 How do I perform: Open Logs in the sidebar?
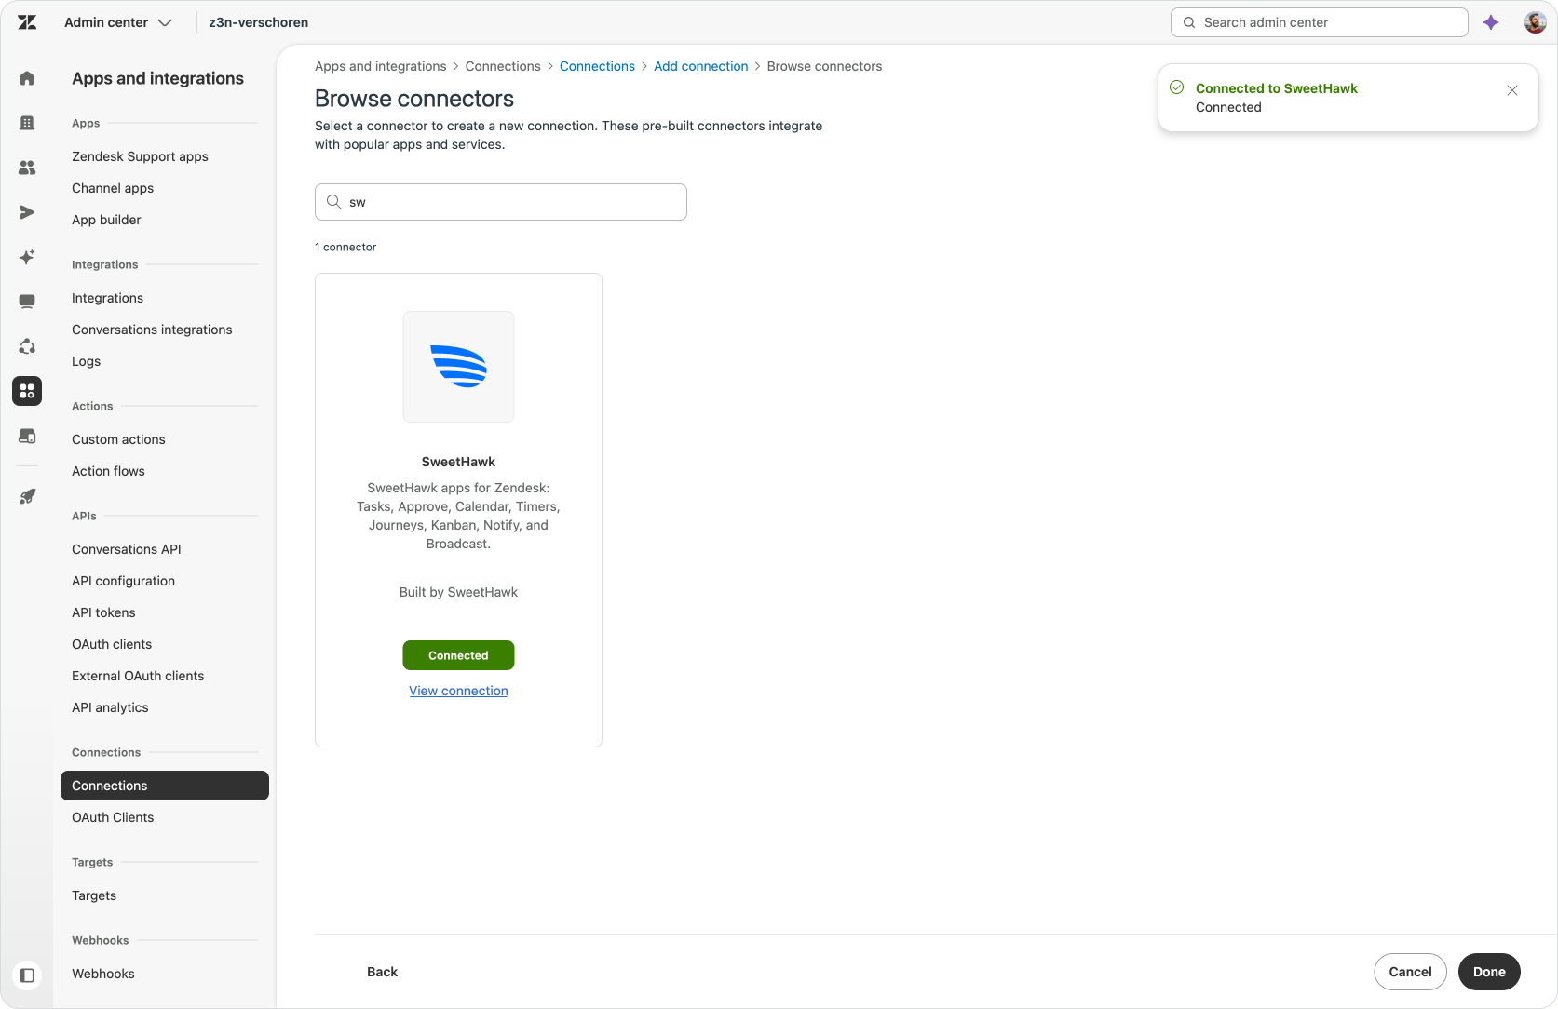(x=86, y=361)
